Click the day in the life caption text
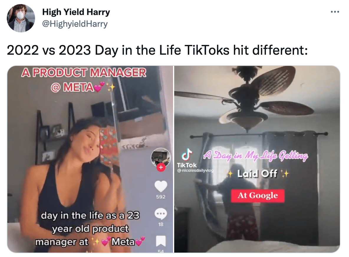The height and width of the screenshot is (257, 349). (x=90, y=229)
